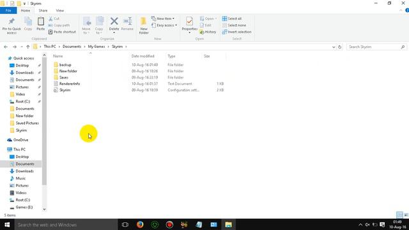
Task: Open the Action Center notification icon
Action: [x=382, y=224]
